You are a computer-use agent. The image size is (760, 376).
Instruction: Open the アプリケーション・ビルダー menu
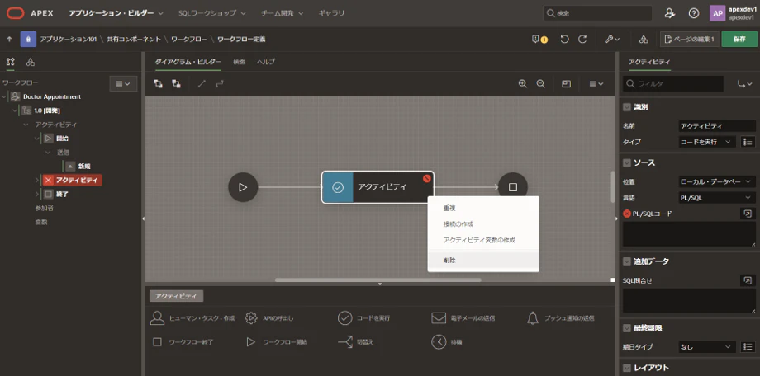click(x=116, y=13)
